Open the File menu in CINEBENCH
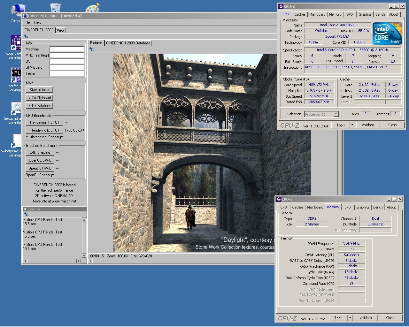409x327 pixels. (27, 22)
